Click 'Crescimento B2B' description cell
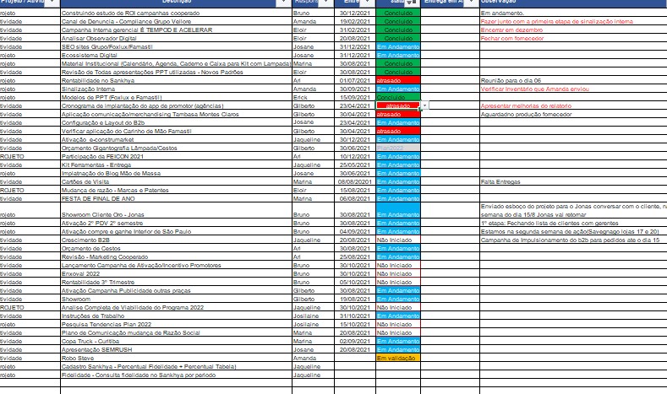The height and width of the screenshot is (394, 667). [176, 240]
